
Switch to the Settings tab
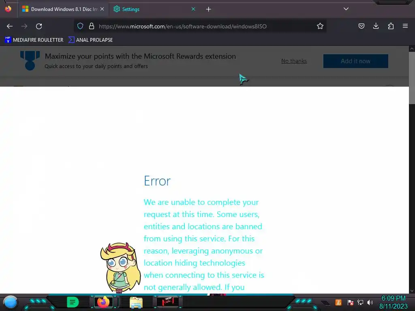pos(154,9)
